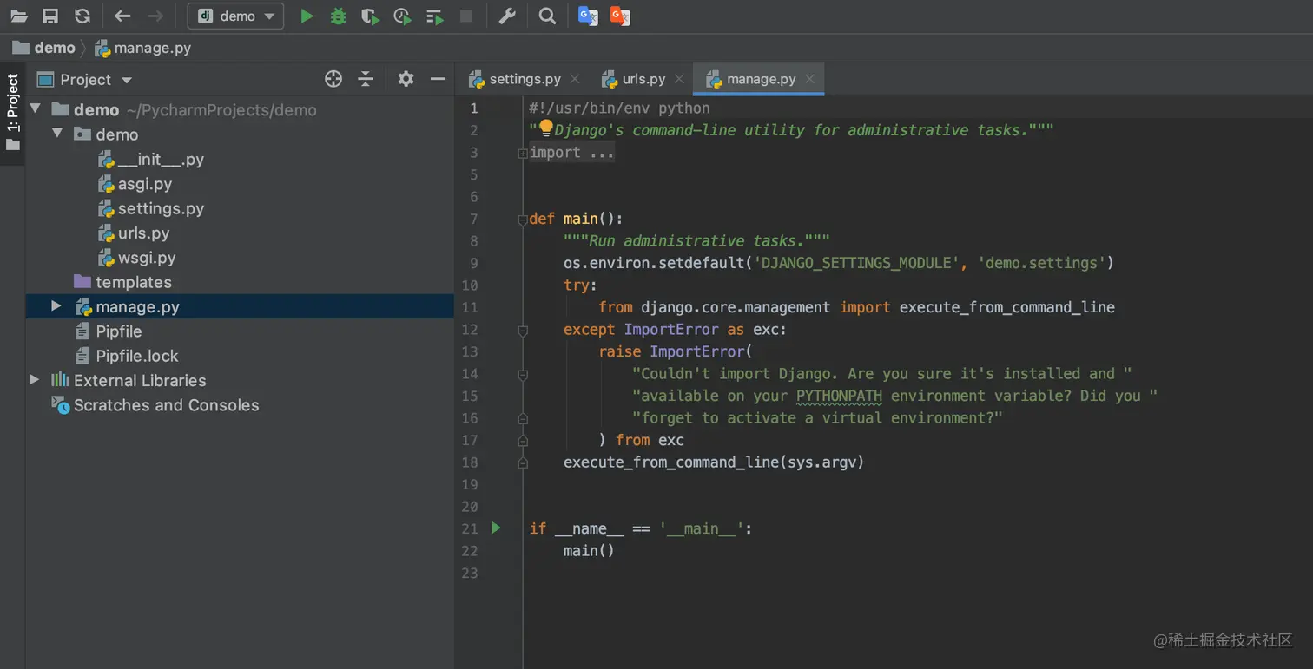Run with coverage shield icon
The height and width of the screenshot is (669, 1313).
371,16
